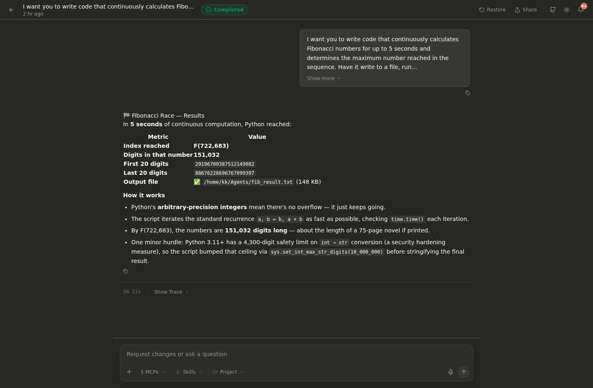This screenshot has width=593, height=388.
Task: Open the Skills dropdown
Action: click(x=189, y=372)
